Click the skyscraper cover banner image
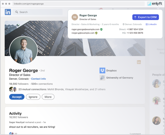The width and height of the screenshot is (165, 135). coord(75,38)
